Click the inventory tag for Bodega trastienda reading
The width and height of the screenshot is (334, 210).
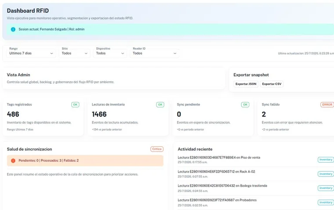tap(326, 188)
